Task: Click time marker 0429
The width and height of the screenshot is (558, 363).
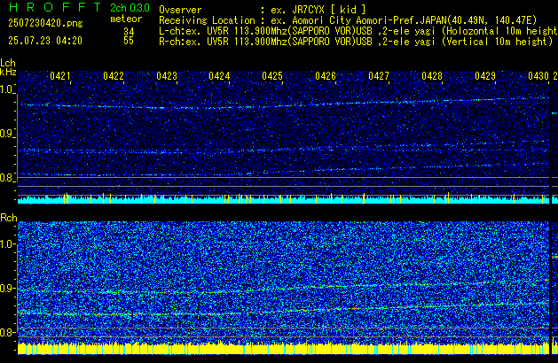Action: pyautogui.click(x=485, y=76)
